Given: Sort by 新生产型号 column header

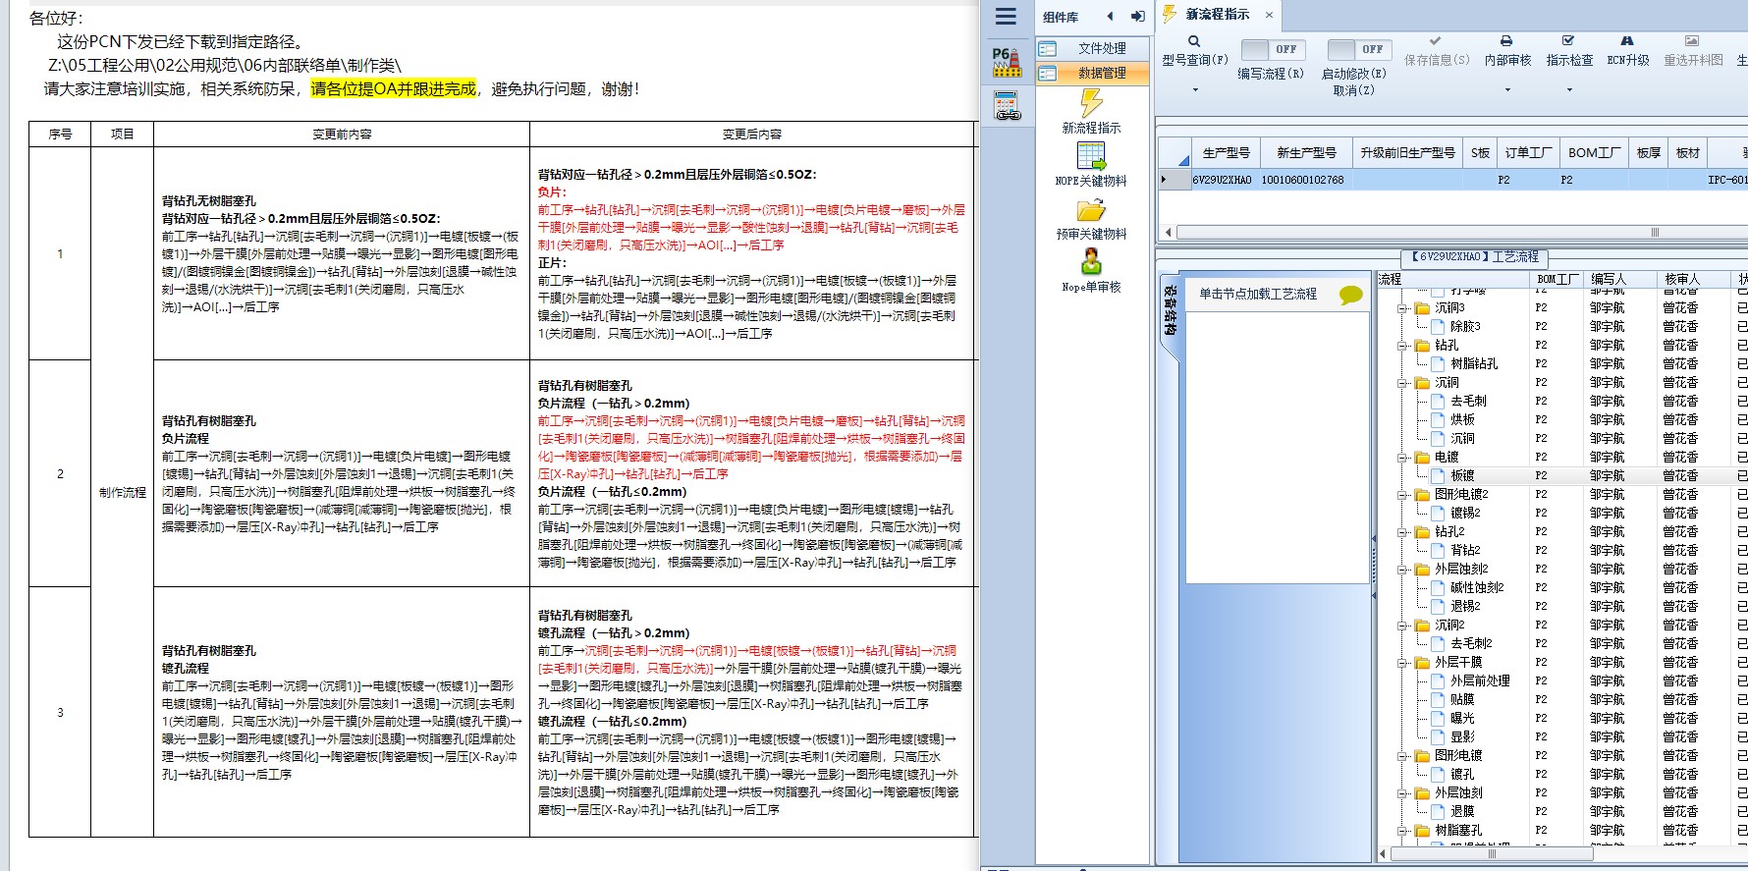Looking at the screenshot, I should [x=1306, y=153].
